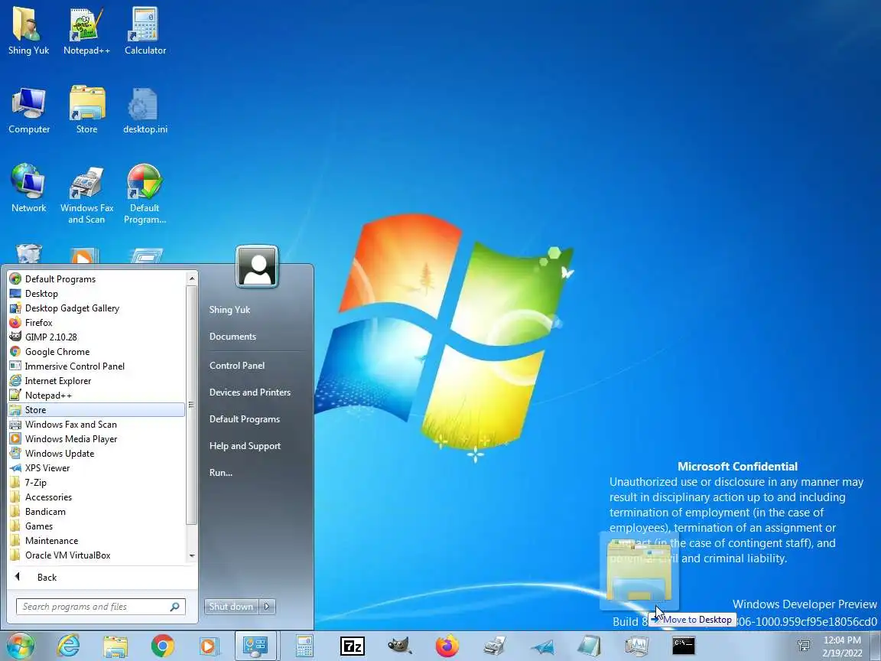The image size is (881, 661).
Task: Open Control Panel from the Start menu right pane
Action: [237, 366]
